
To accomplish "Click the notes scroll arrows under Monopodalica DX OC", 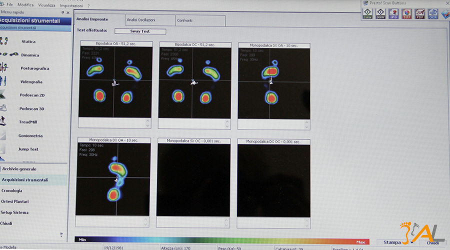I will click(307, 222).
